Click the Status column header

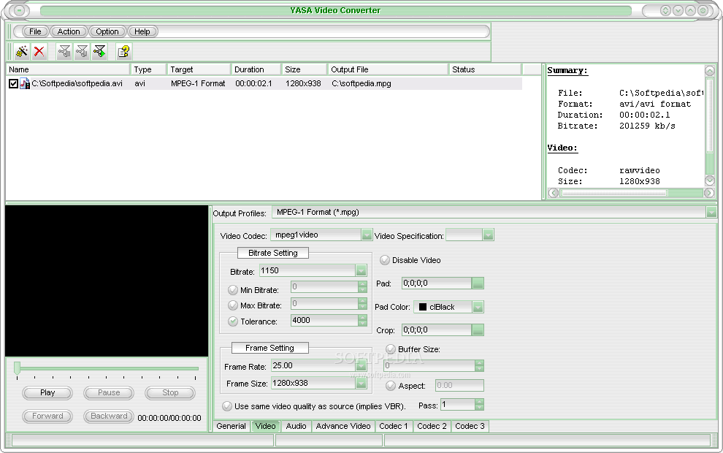pos(485,69)
